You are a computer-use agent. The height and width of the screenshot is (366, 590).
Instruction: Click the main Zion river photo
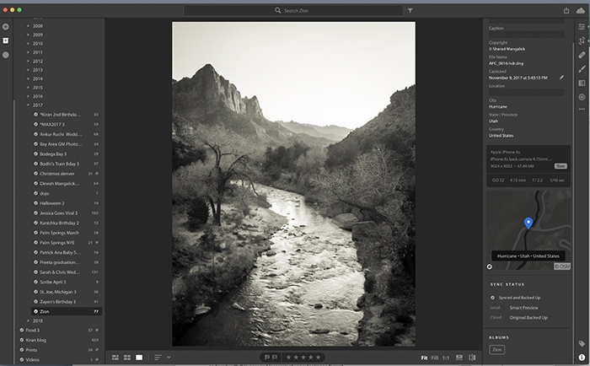pos(294,184)
